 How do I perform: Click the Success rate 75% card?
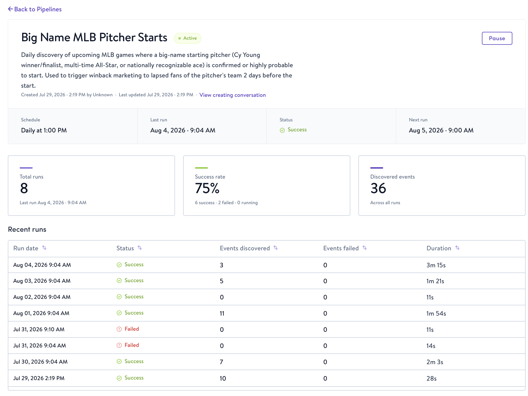coord(266,186)
